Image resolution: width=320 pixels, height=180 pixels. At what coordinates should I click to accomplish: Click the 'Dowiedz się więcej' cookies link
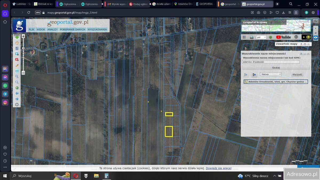click(x=218, y=168)
